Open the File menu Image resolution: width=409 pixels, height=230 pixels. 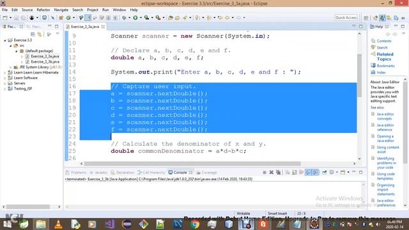click(x=4, y=10)
